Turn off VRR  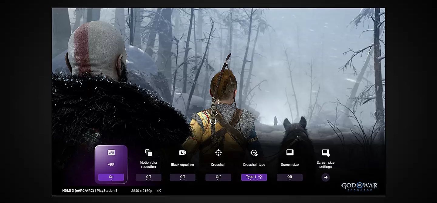click(111, 177)
